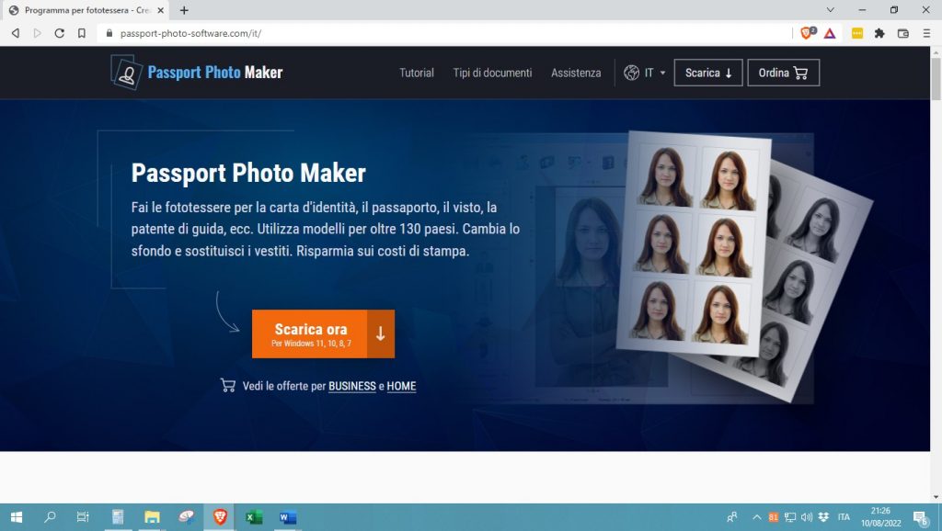Click the Passport Photo Maker logo icon
The height and width of the screenshot is (531, 942).
tap(124, 73)
